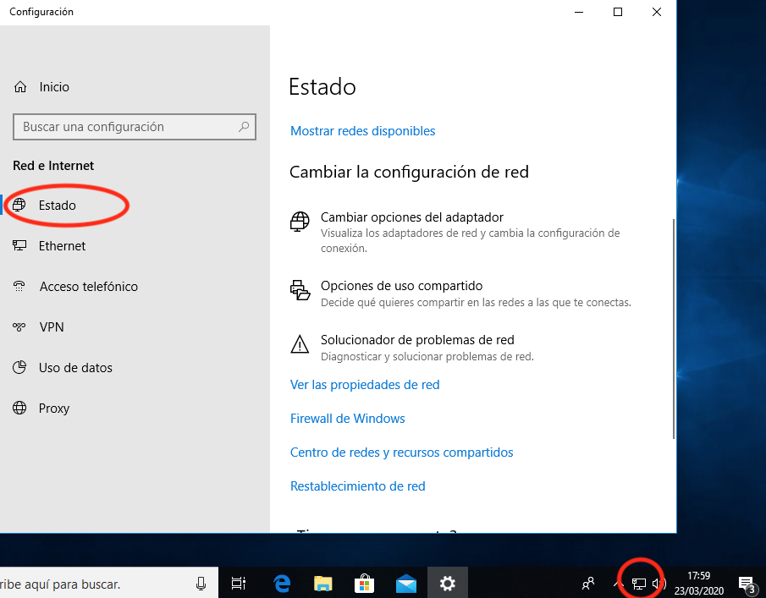766x598 pixels.
Task: Open Firewall de Windows link
Action: (347, 419)
